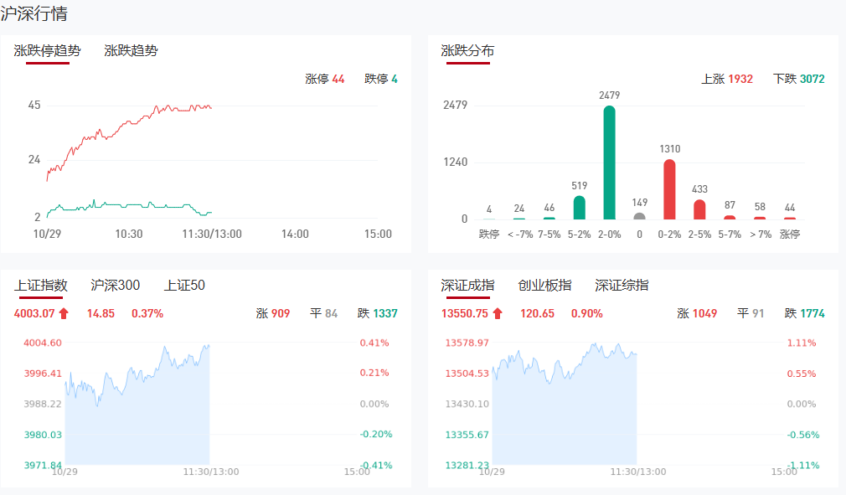The width and height of the screenshot is (846, 495).
Task: Select the green 519 bar for 5-2%
Action: (579, 207)
